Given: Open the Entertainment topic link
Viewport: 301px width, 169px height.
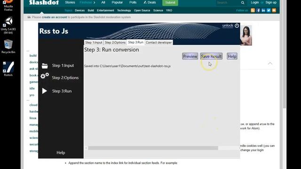Looking at the screenshot, I should coord(105,10).
